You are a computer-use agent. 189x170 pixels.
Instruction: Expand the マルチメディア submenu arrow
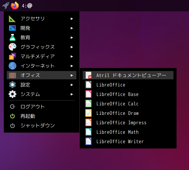(72, 56)
